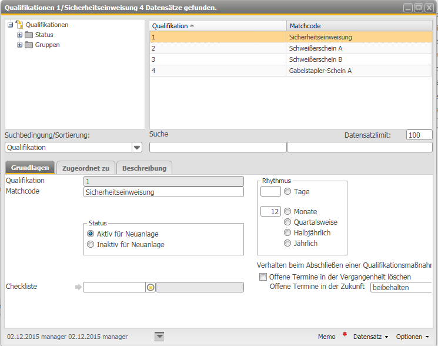
Task: Click qualification number 4 cell
Action: point(218,71)
